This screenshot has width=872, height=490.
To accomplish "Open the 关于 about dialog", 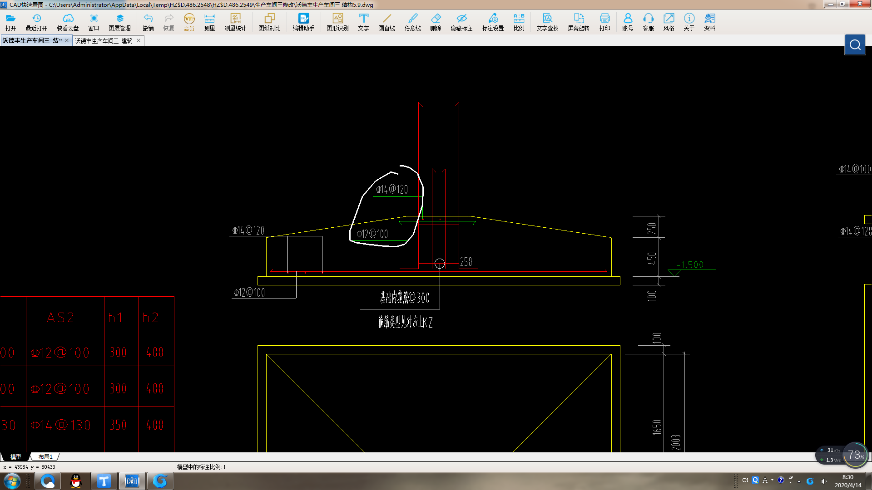I will click(x=689, y=22).
